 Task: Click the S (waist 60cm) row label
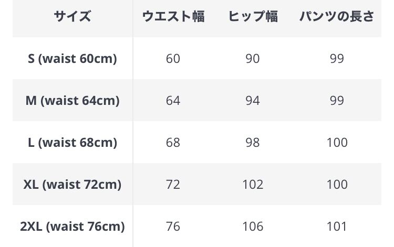72,58
